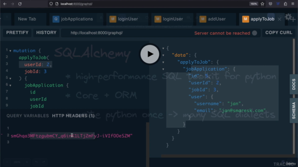Open the shield tracking protection icon

pos(51,4)
